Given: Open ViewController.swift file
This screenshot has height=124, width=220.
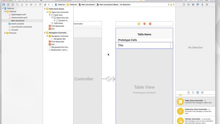Looking at the screenshot, I should (x=19, y=18).
